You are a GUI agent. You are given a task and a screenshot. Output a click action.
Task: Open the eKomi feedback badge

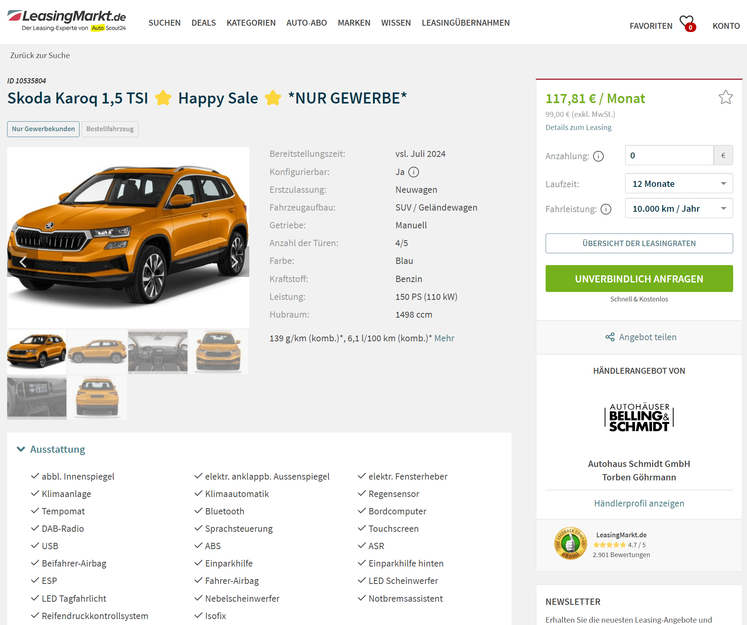[570, 544]
